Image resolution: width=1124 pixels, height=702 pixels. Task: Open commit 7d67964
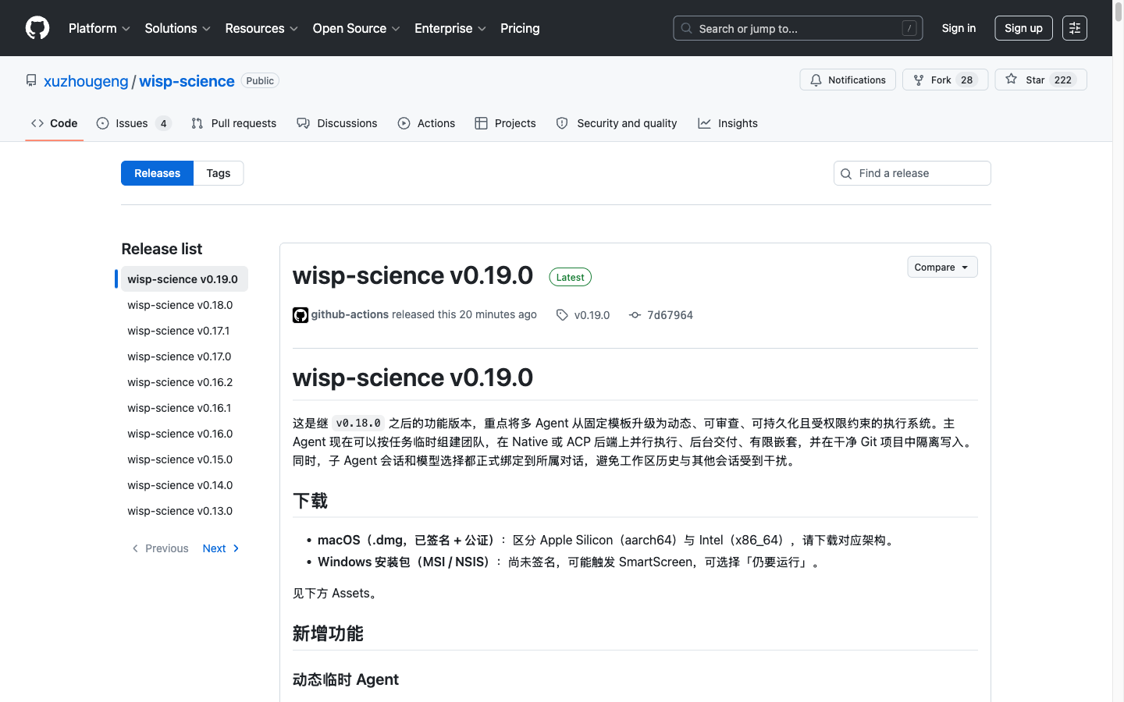(661, 315)
